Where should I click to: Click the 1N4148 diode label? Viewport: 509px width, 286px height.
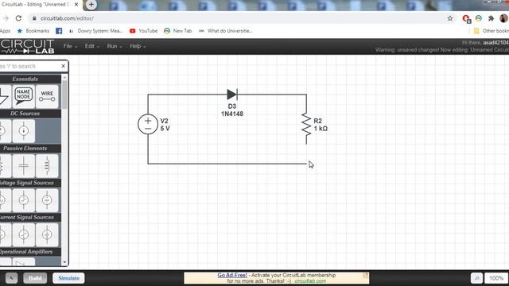232,114
